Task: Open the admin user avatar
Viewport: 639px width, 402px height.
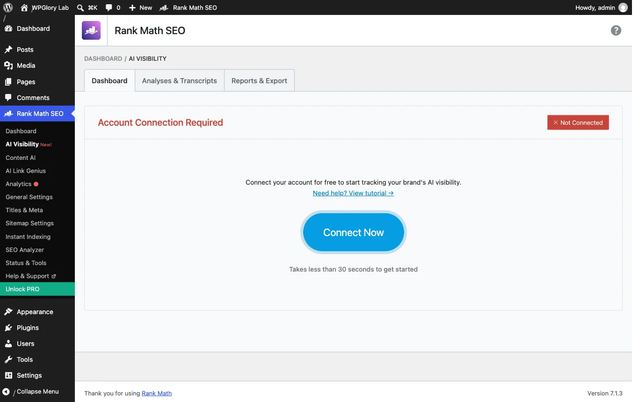Action: [x=623, y=7]
